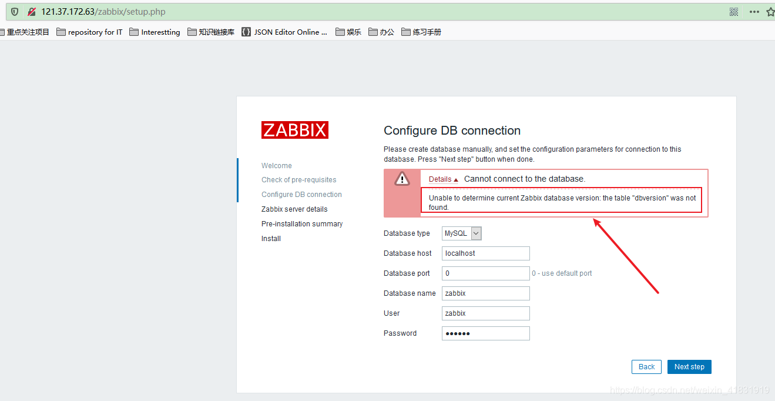Select the Zabbix server details step
The height and width of the screenshot is (401, 775).
294,209
